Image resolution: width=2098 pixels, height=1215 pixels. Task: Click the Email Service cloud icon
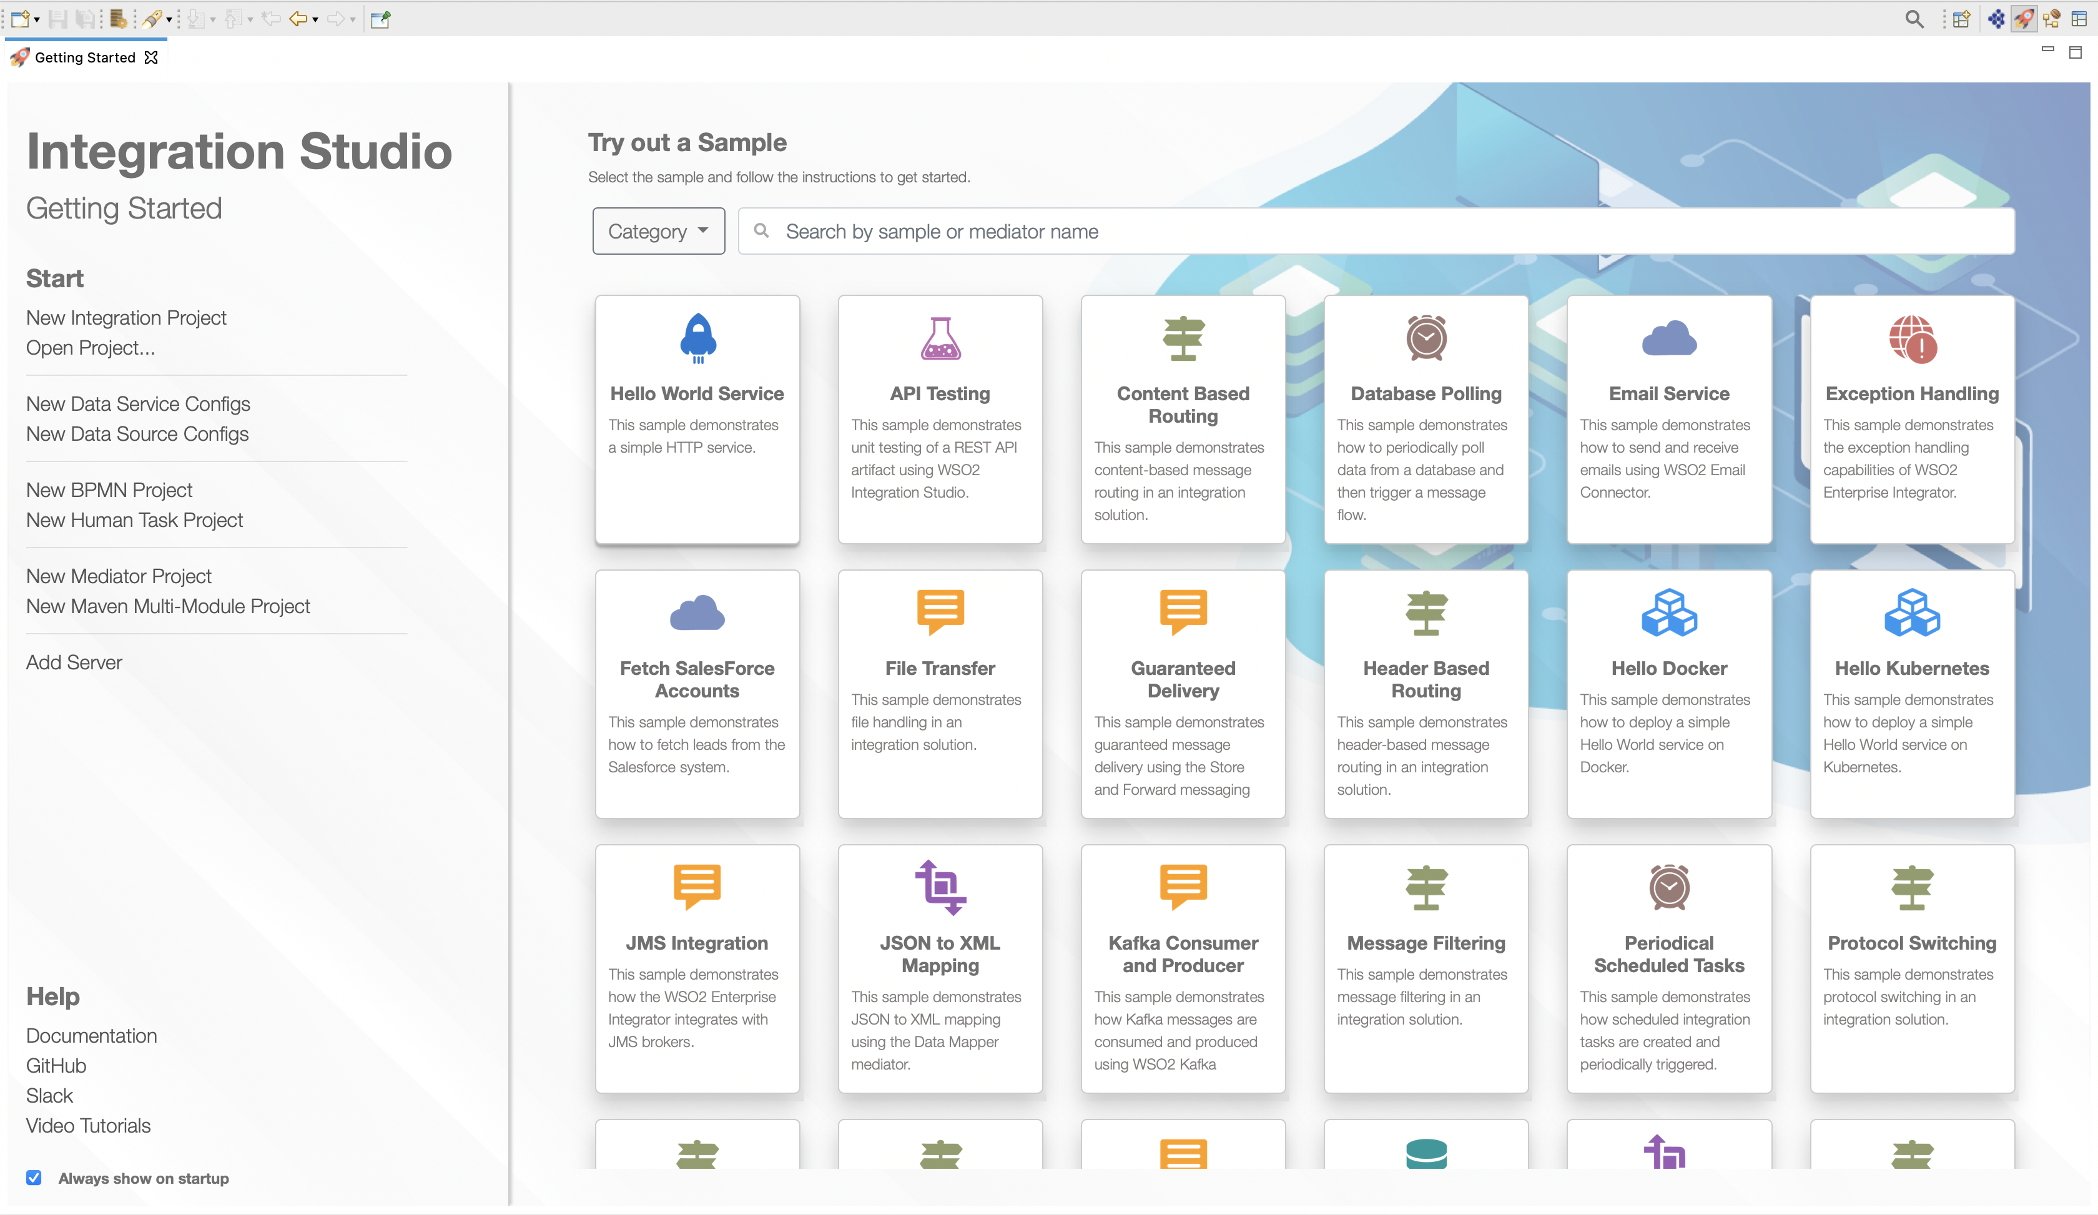click(x=1669, y=338)
